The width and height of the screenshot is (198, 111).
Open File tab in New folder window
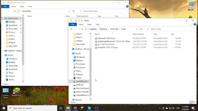coord(5,6)
